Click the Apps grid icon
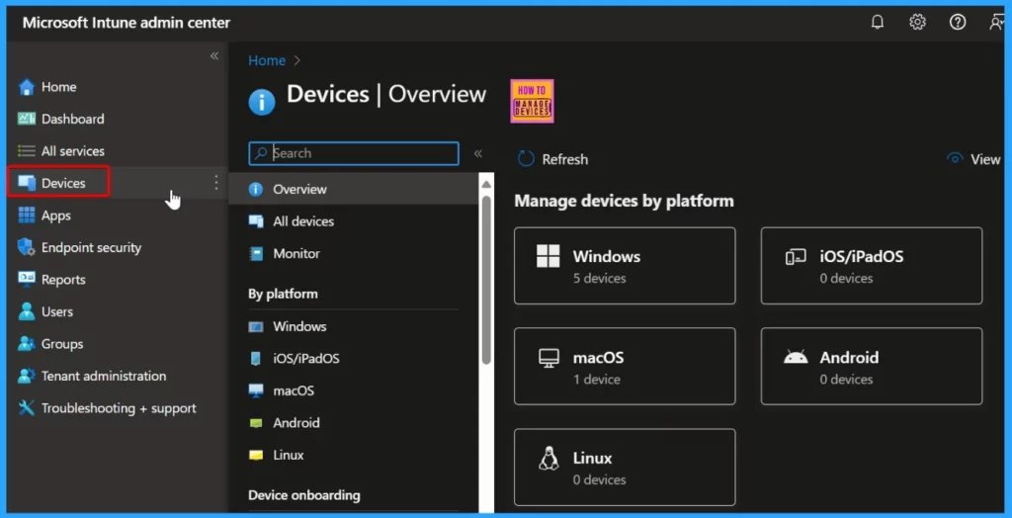The height and width of the screenshot is (518, 1012). [27, 216]
